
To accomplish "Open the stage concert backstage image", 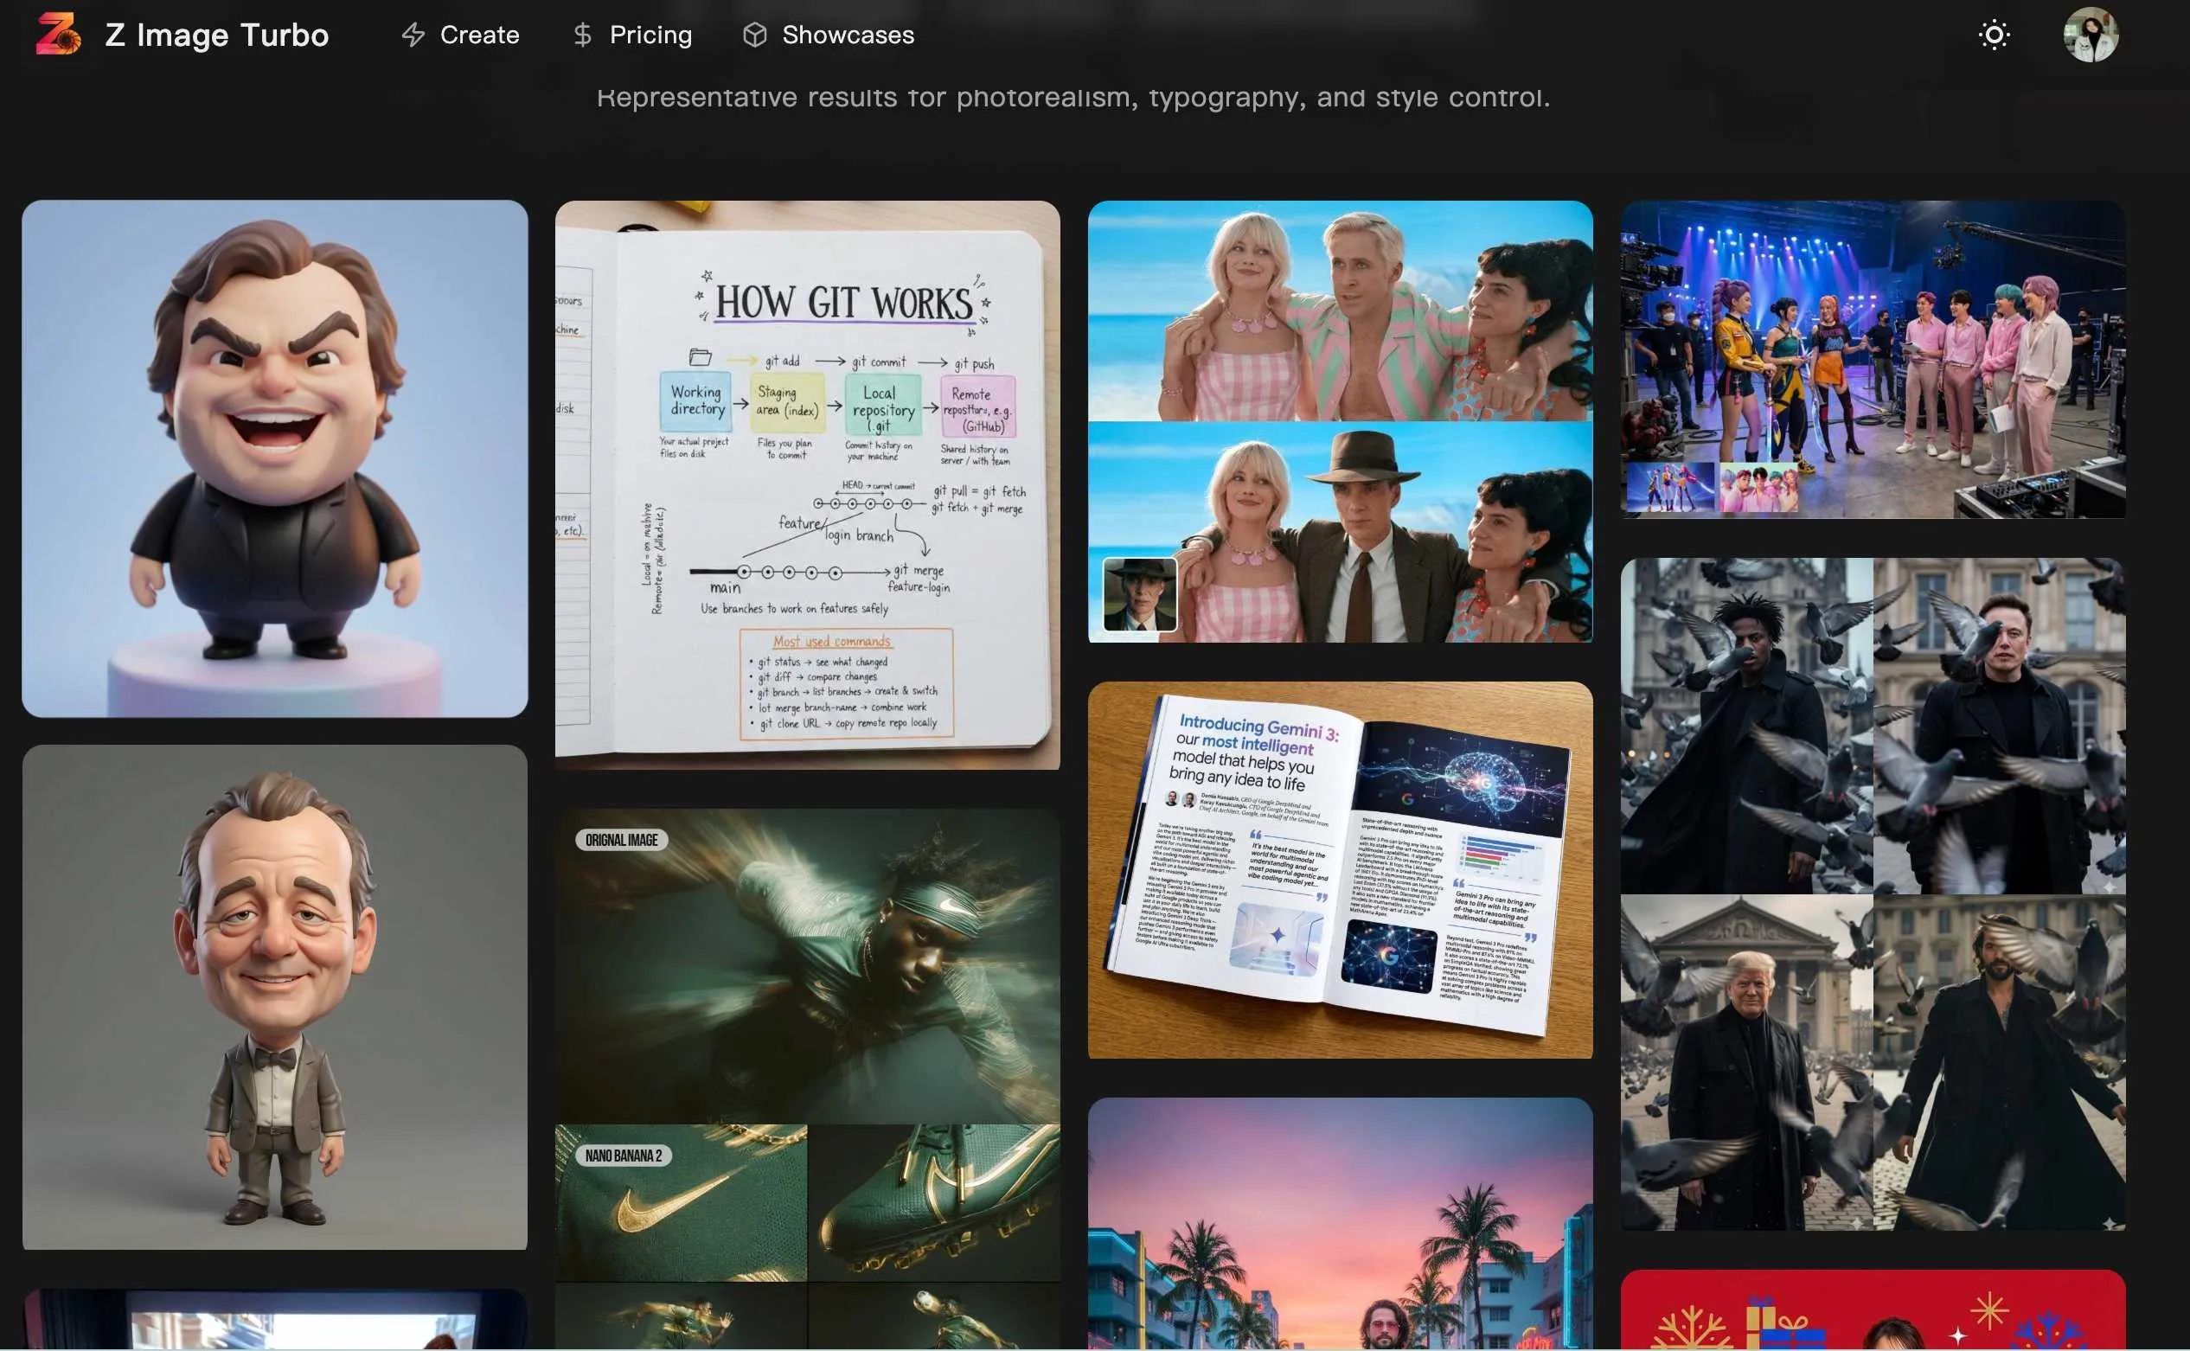I will (1872, 359).
